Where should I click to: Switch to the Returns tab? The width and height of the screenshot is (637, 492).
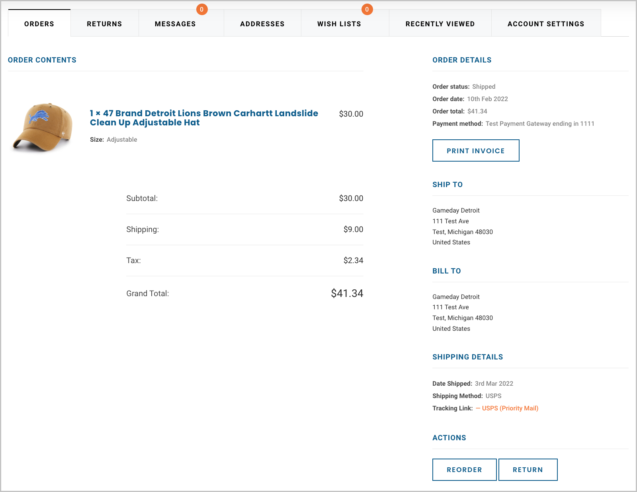105,24
